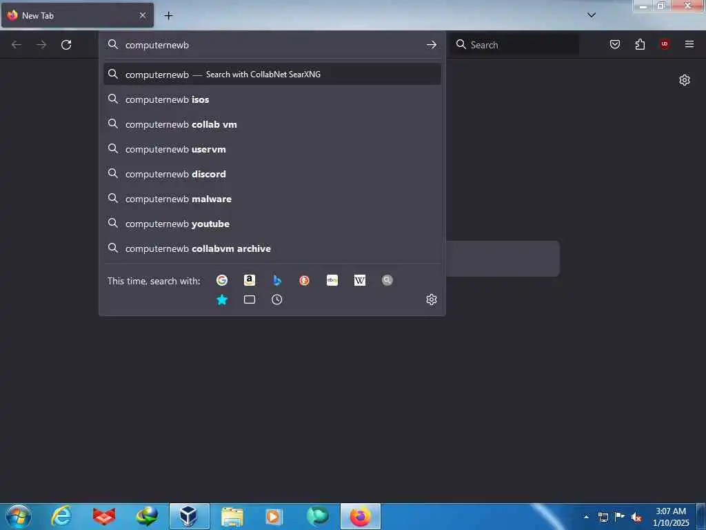Select the New Tab tab
The image size is (706, 530).
77,15
